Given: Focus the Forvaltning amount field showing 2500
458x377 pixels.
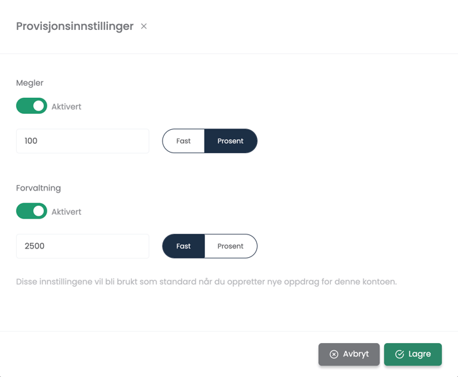Looking at the screenshot, I should 83,246.
